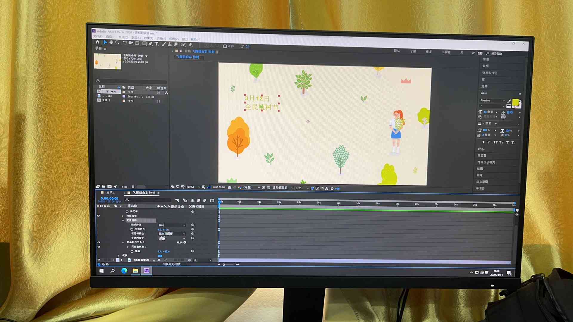The image size is (573, 322).
Task: Select the Rectangle shape tool
Action: coord(144,44)
